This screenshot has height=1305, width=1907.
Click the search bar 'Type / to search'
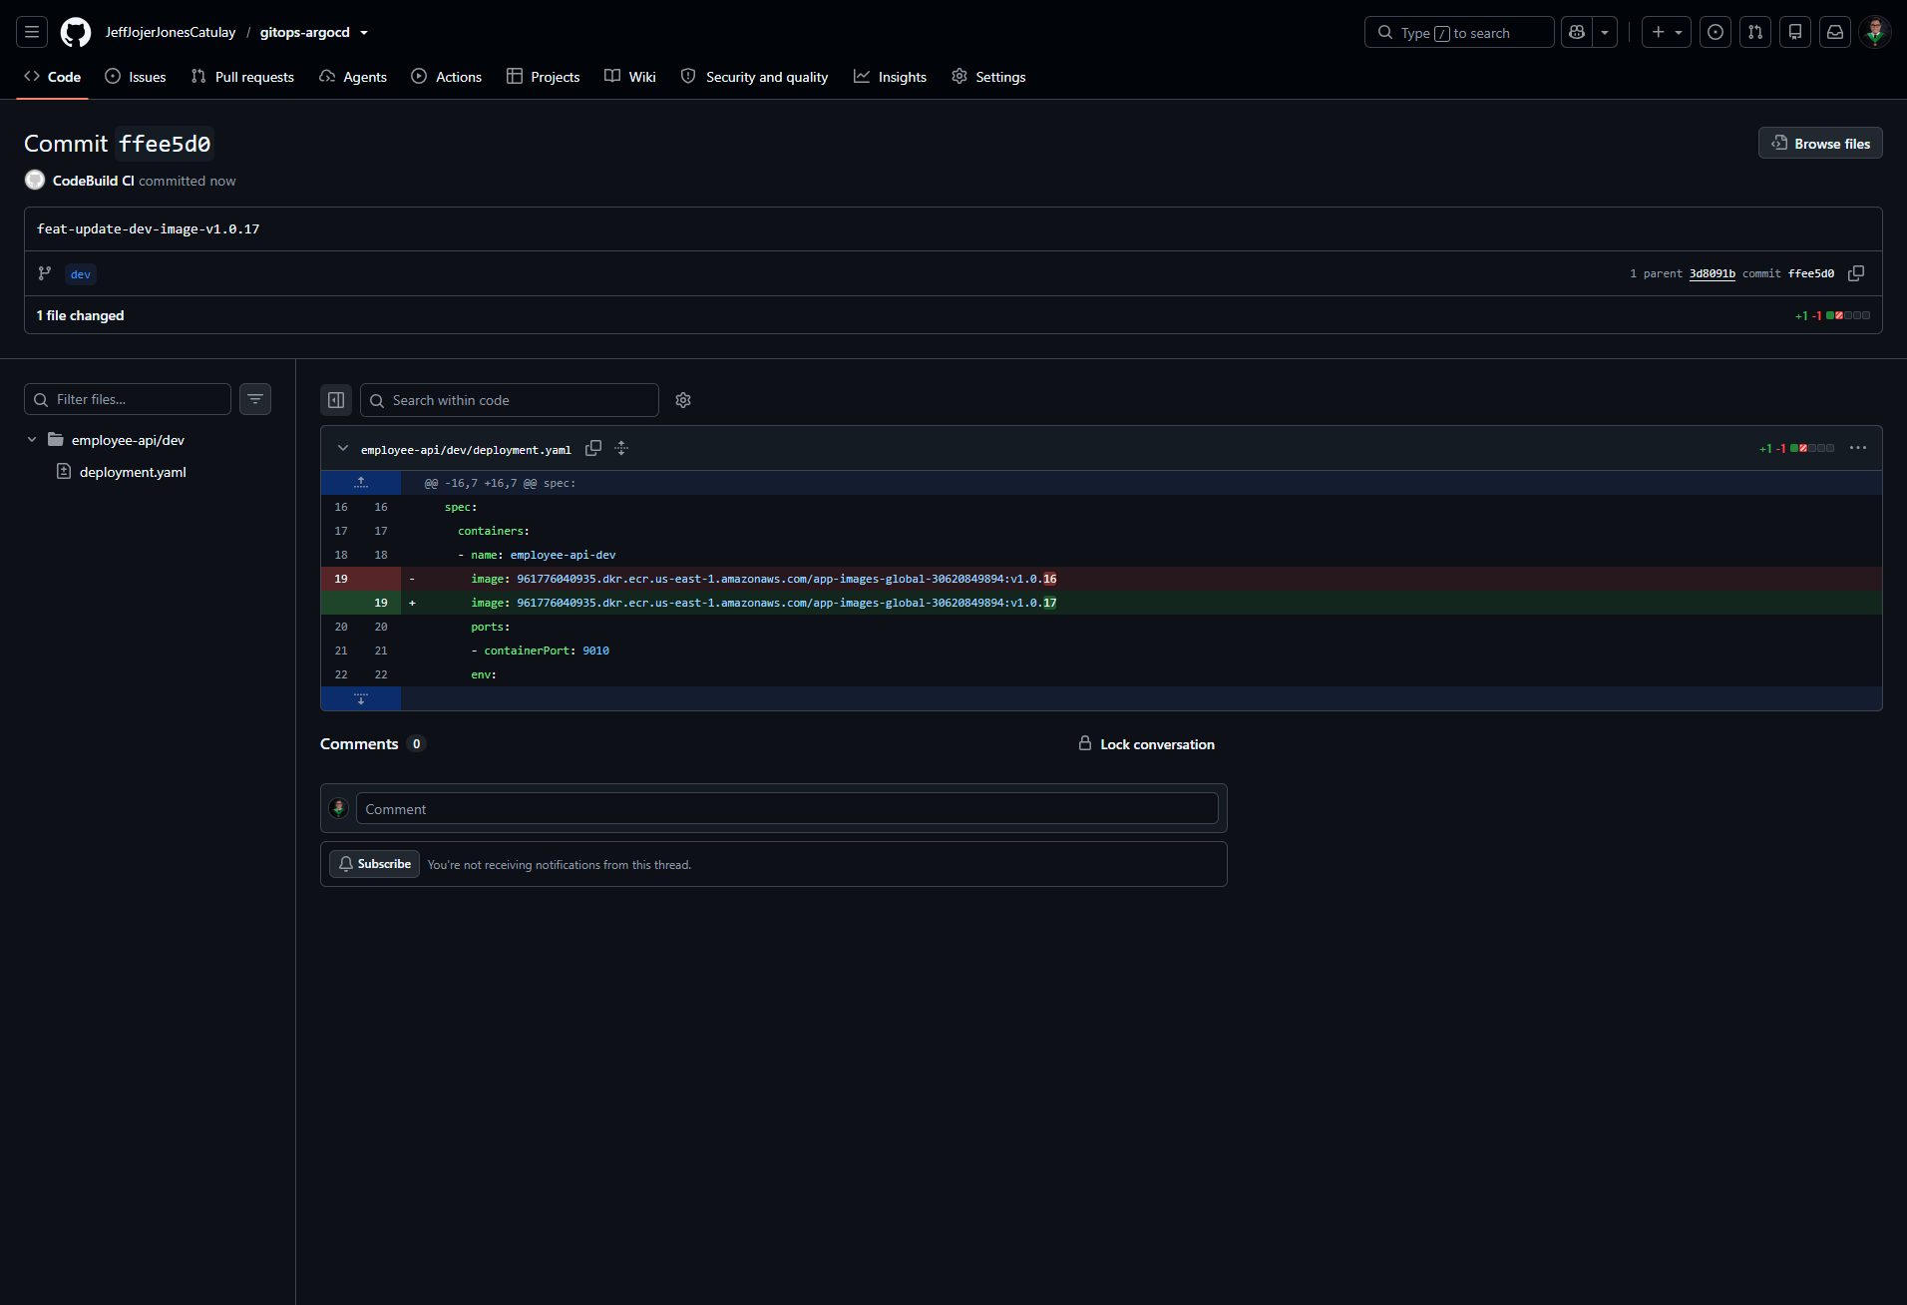[x=1459, y=32]
